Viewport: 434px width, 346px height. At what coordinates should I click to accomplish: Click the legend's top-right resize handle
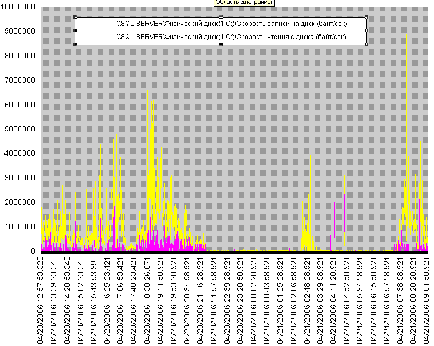[x=366, y=17]
